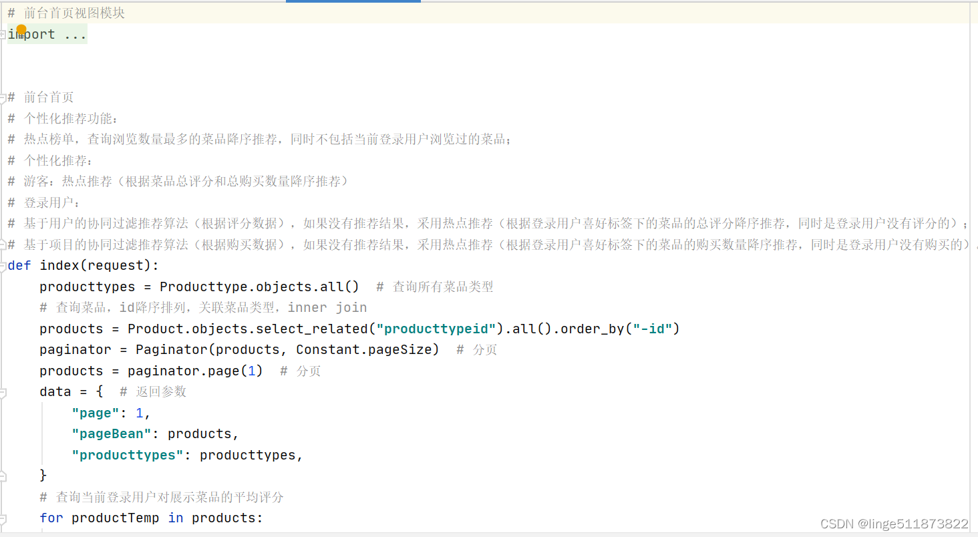
Task: Click fold end marker beside closing brace "}"
Action: [3, 476]
